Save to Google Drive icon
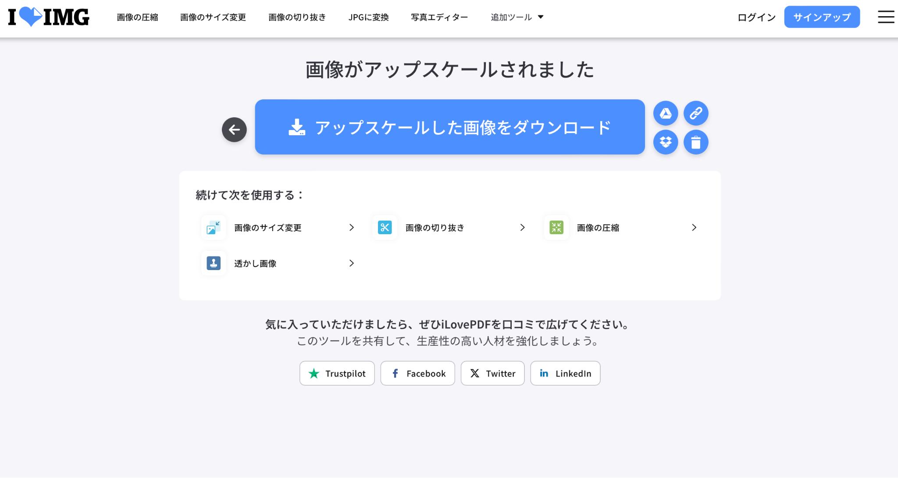The height and width of the screenshot is (478, 898). (x=666, y=113)
